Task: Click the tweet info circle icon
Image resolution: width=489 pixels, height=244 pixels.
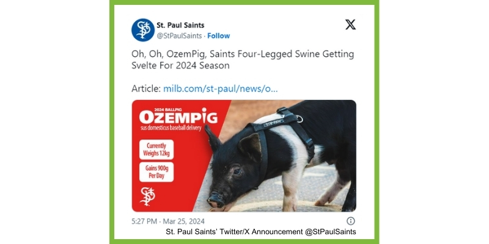Action: coord(351,221)
